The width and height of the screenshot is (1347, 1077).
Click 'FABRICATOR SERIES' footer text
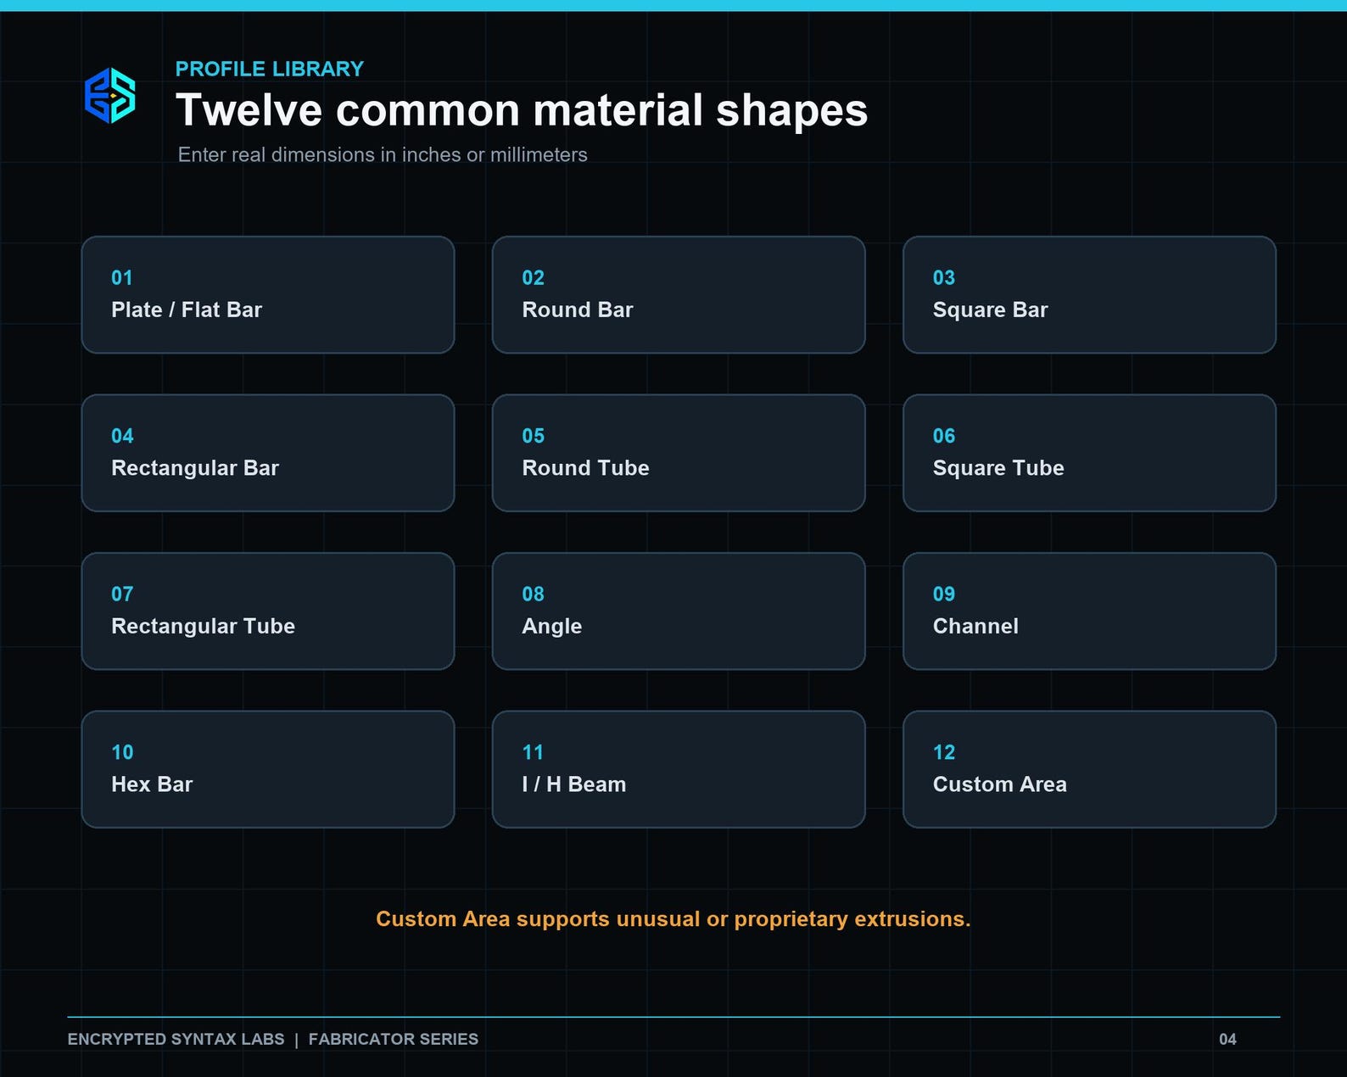[x=394, y=1040]
